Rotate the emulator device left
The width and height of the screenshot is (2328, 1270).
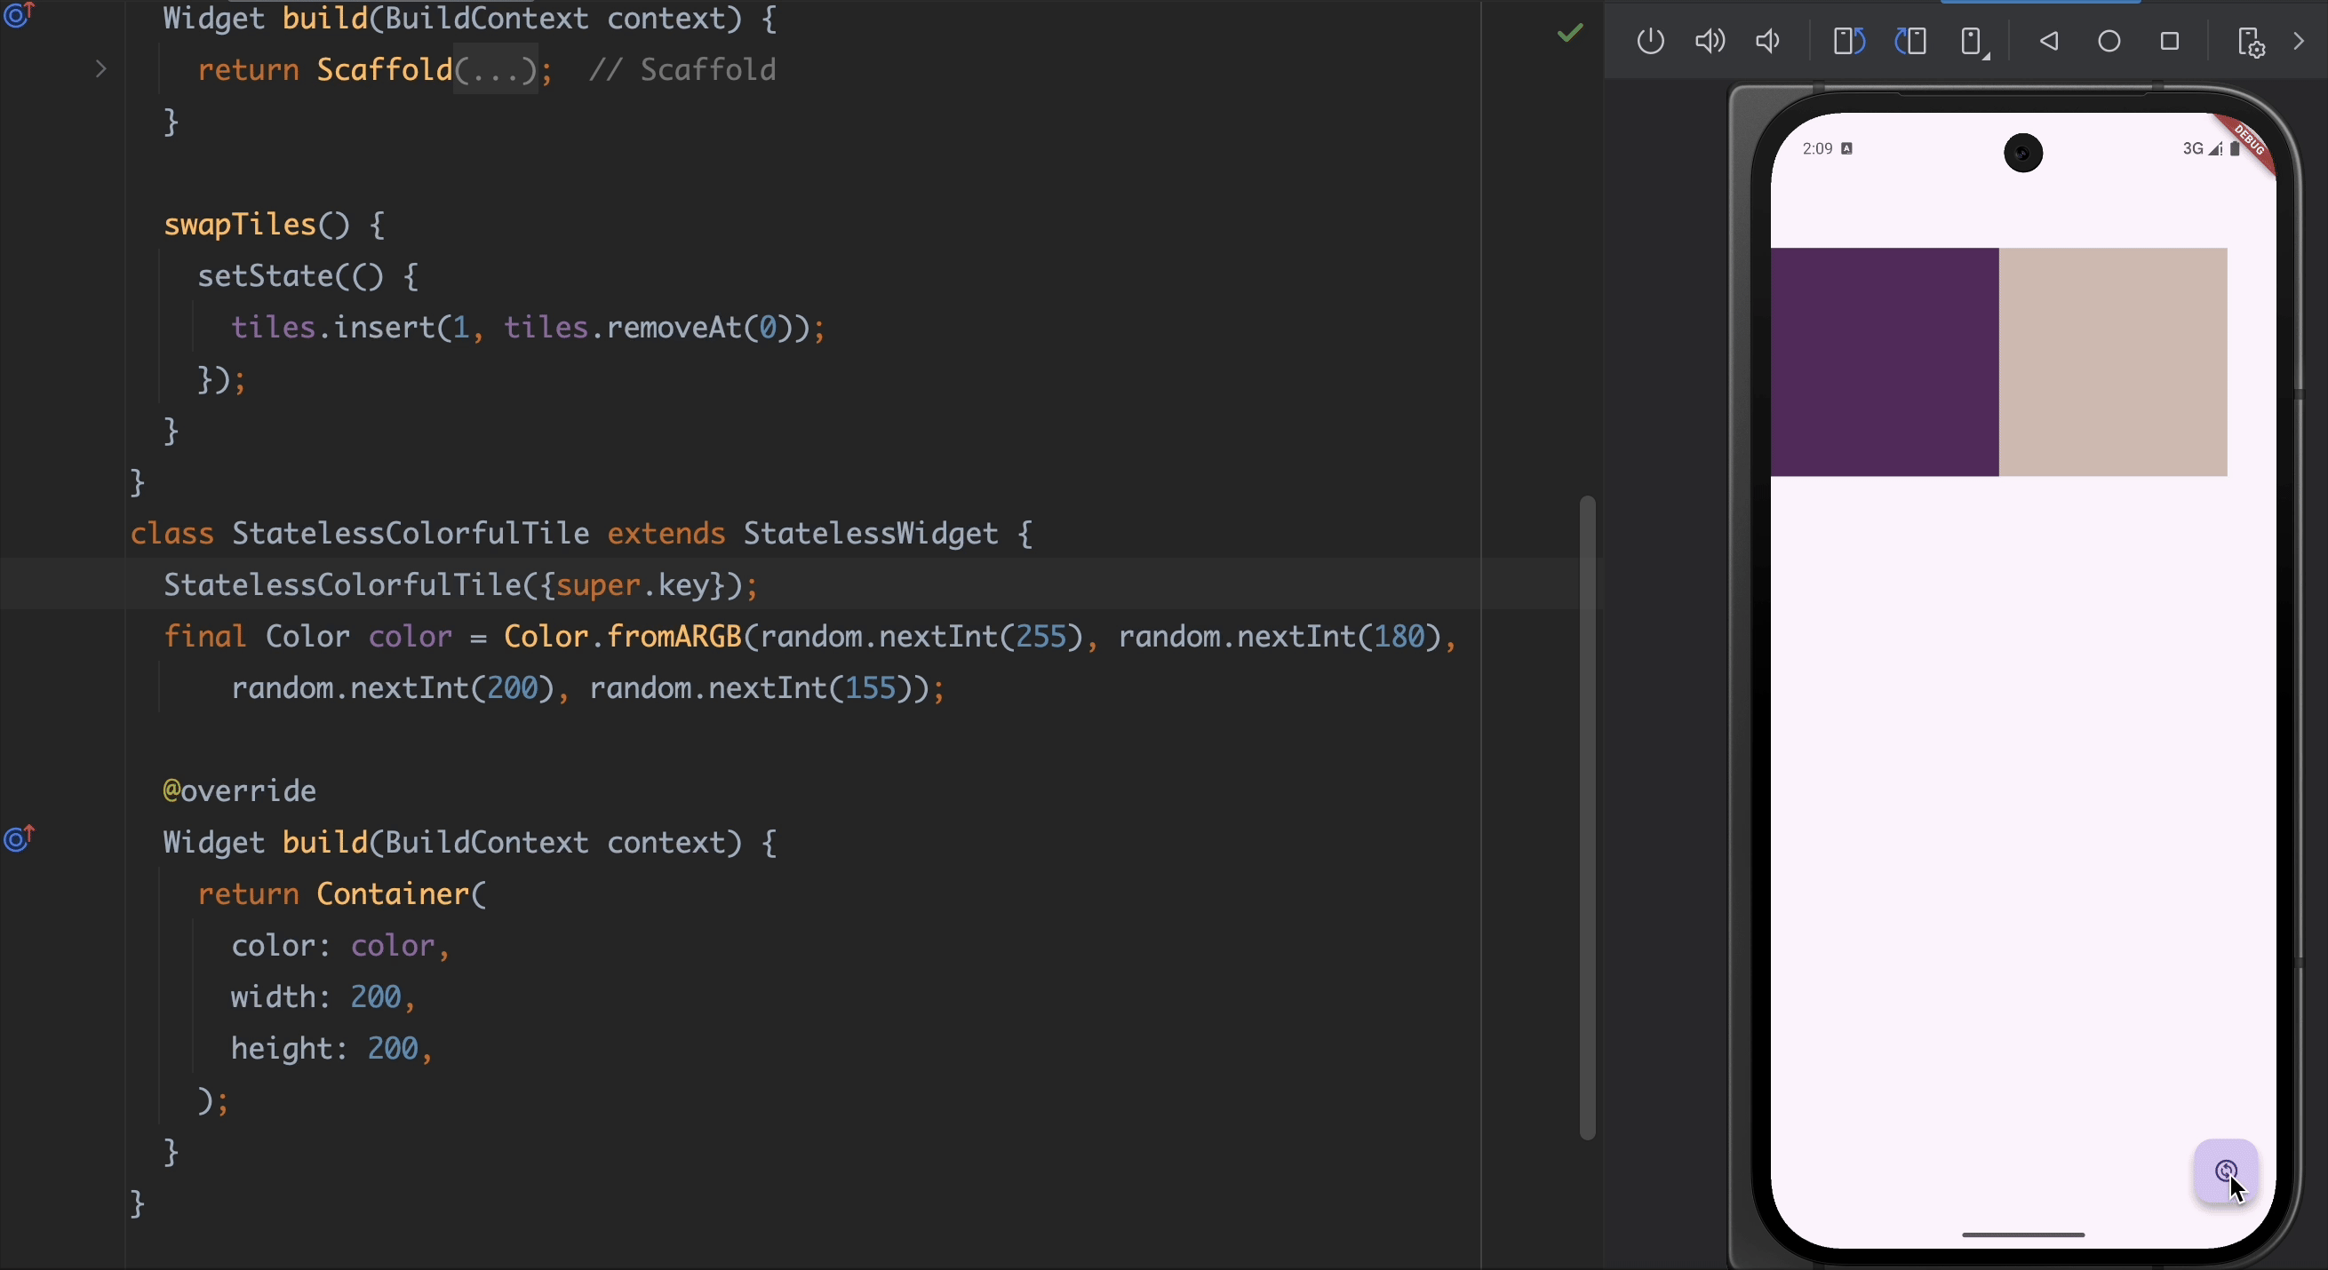tap(1849, 42)
